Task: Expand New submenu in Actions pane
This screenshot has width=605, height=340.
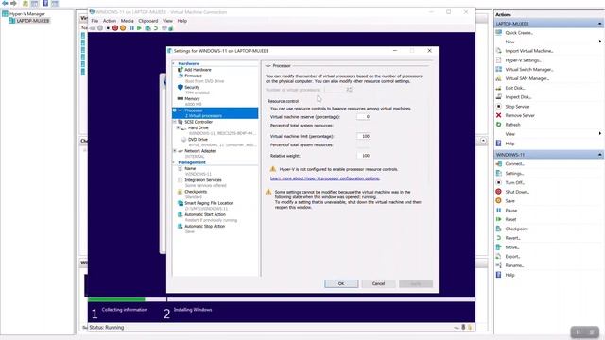Action: click(599, 42)
